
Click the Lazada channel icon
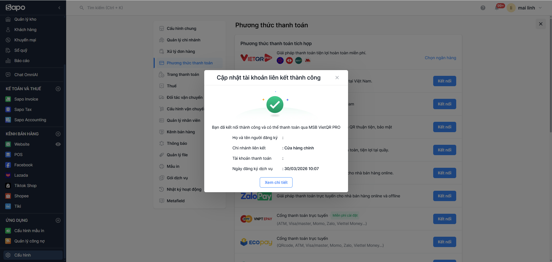(8, 175)
